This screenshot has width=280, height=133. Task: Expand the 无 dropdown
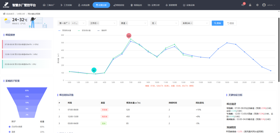176,23
